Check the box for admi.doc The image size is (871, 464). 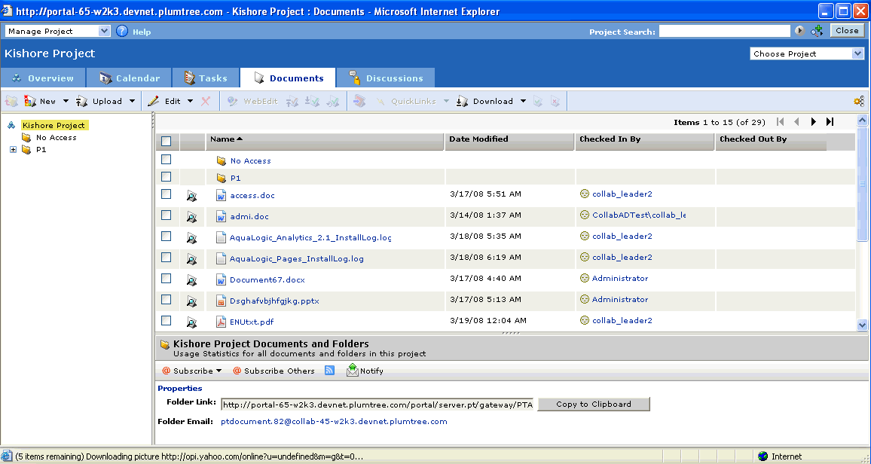pos(166,215)
